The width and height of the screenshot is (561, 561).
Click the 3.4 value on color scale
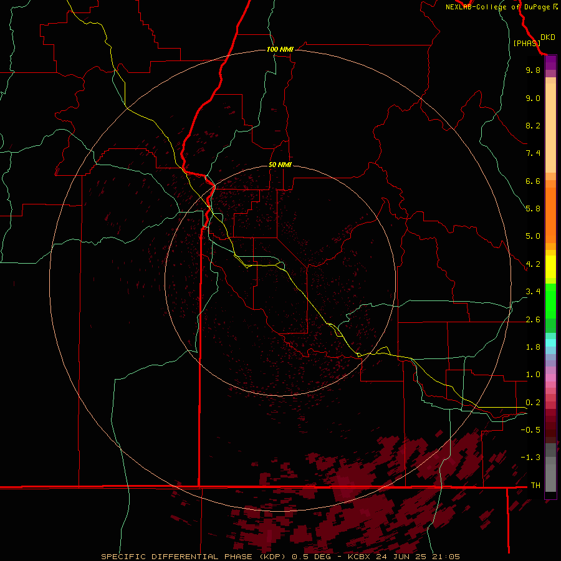point(533,292)
